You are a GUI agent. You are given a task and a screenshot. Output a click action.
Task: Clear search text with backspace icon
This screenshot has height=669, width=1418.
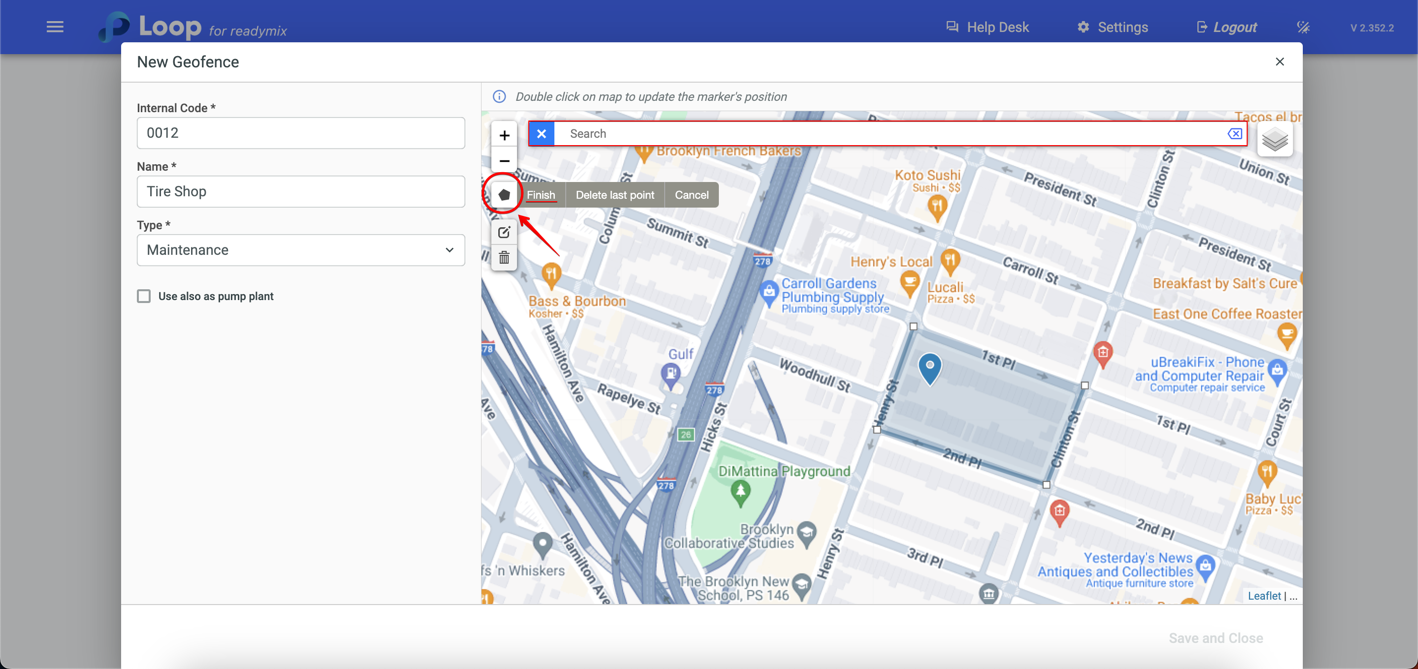1235,134
